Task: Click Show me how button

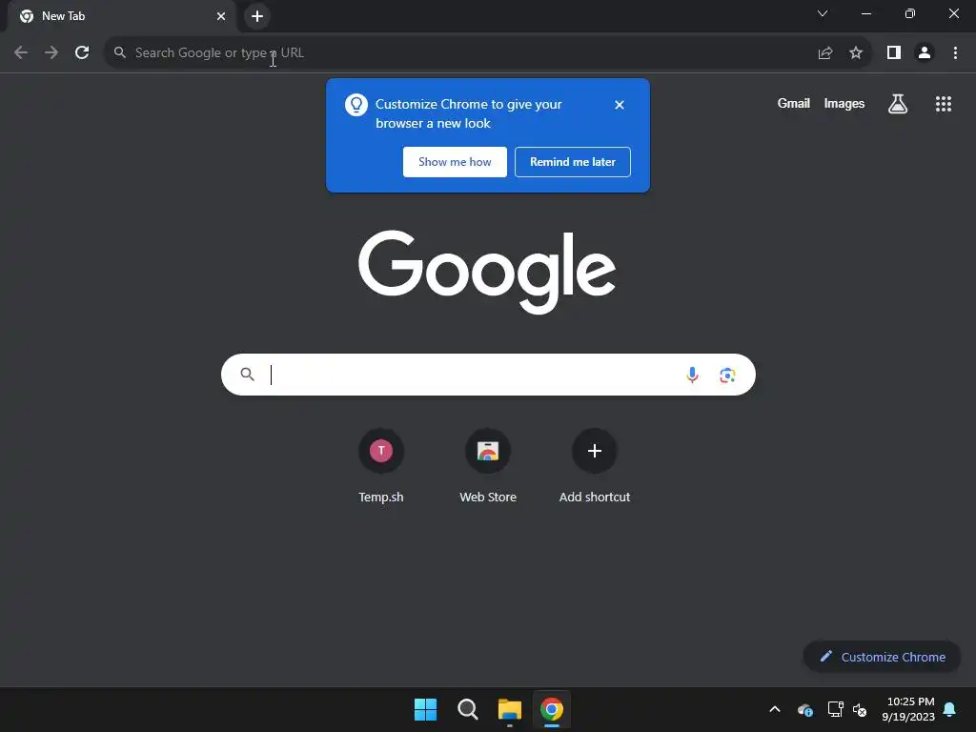Action: click(x=455, y=162)
